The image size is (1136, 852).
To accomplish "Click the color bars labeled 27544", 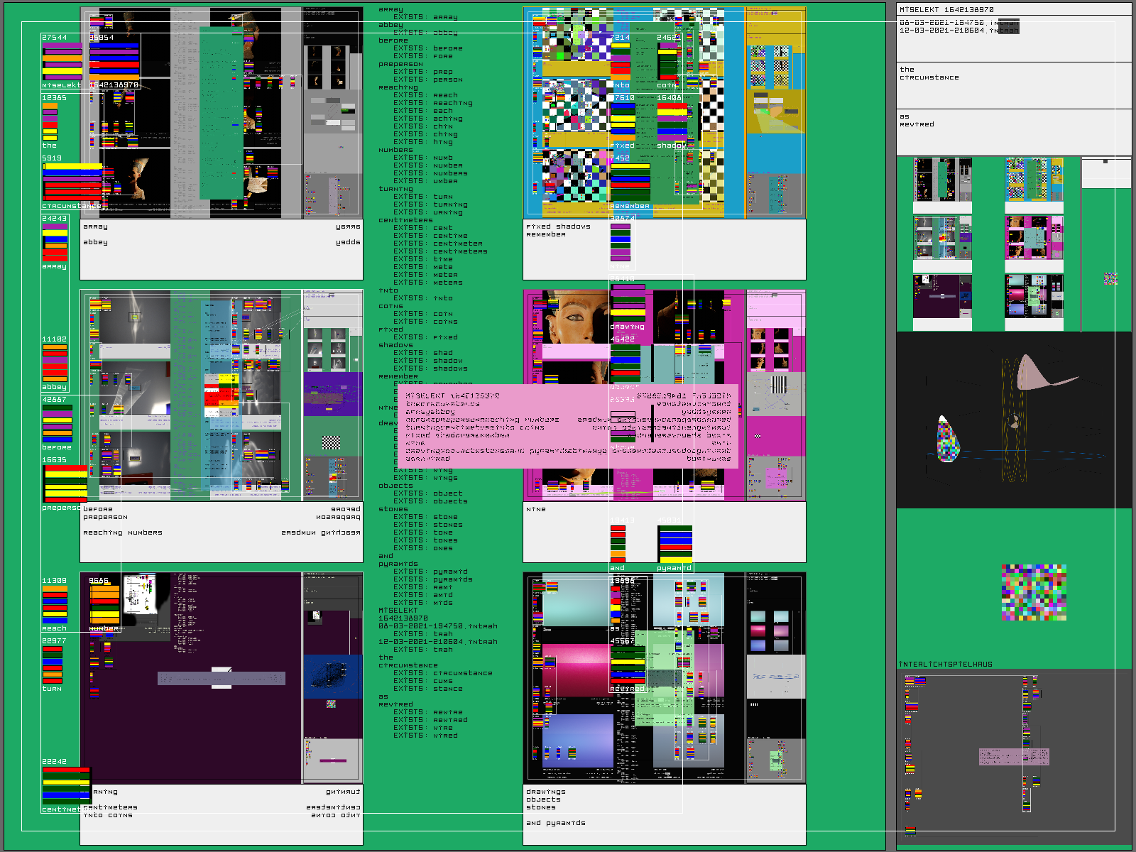I will point(62,60).
